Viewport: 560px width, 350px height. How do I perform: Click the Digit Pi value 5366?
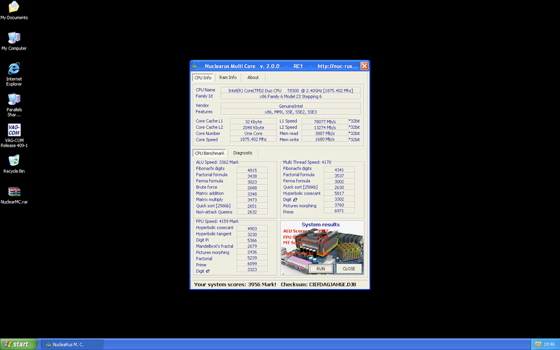(x=252, y=240)
